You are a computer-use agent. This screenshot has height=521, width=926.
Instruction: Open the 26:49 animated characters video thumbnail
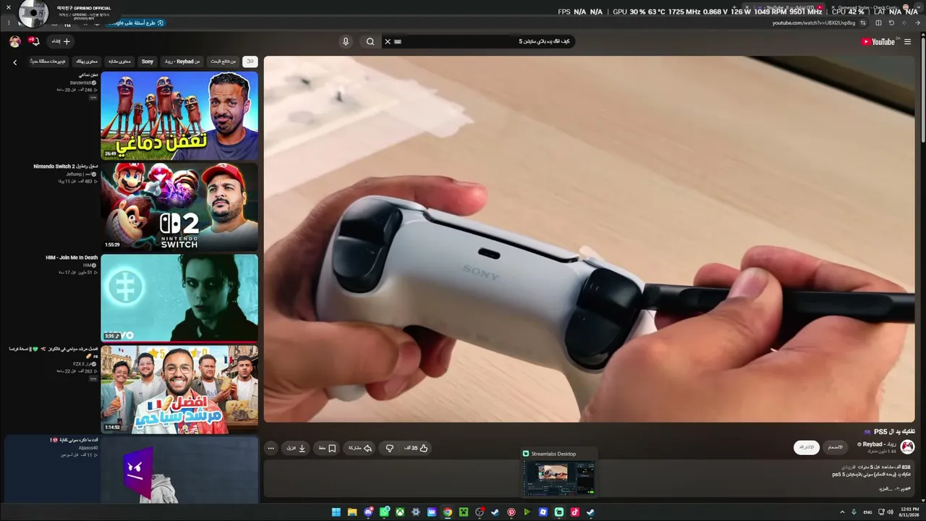coord(179,115)
